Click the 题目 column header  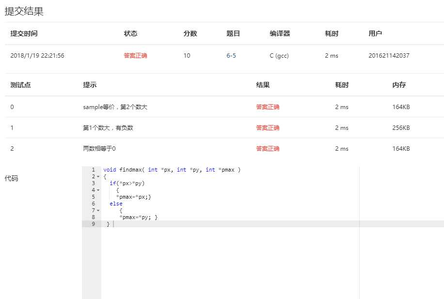[233, 33]
